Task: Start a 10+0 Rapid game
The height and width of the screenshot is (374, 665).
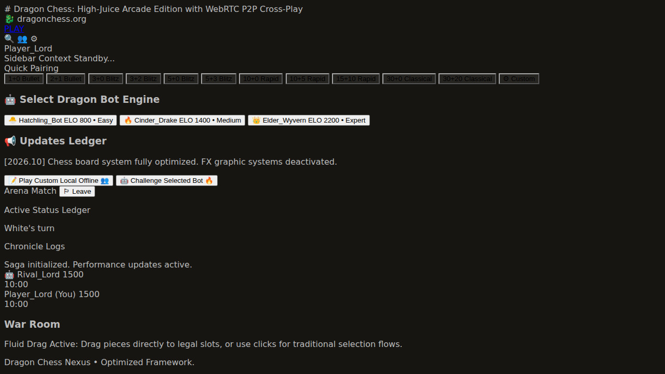Action: coord(261,78)
